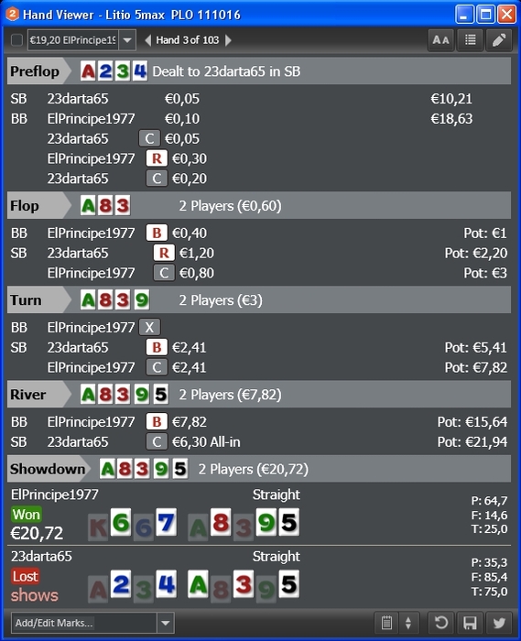Click 'Straight' hand label for ElPrincipe1977
Screen dimensions: 521x641
pyautogui.click(x=277, y=494)
